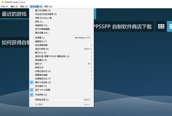Screen dimensions: 172x116
Task: Switch to list view icon
Action: [170, 26]
